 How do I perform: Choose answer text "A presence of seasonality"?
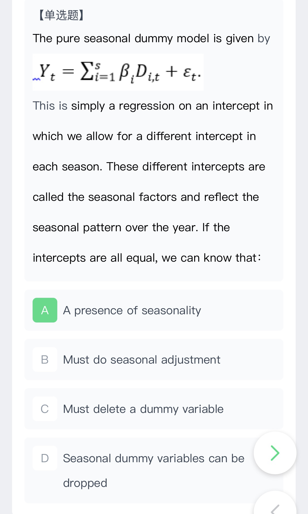point(132,310)
